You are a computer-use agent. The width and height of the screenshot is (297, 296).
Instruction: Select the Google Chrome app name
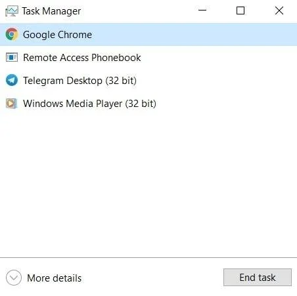(57, 35)
